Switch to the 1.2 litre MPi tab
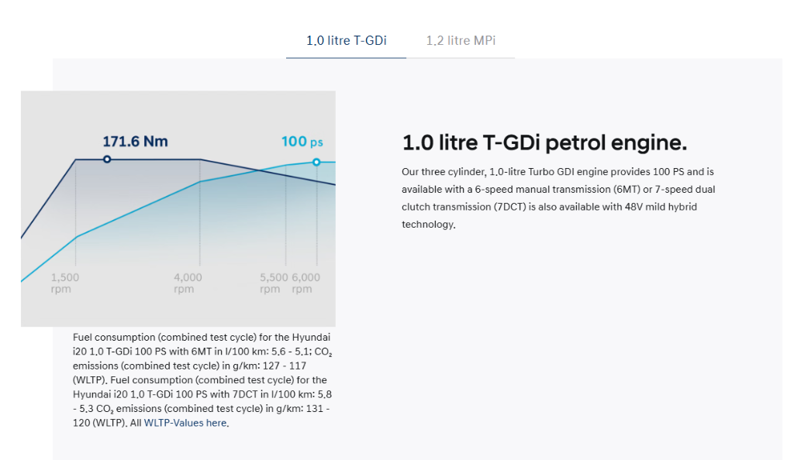Image resolution: width=794 pixels, height=460 pixels. point(461,40)
